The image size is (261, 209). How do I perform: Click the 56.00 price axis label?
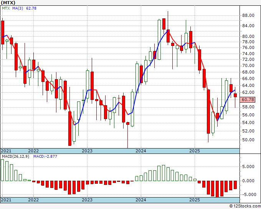click(x=248, y=115)
